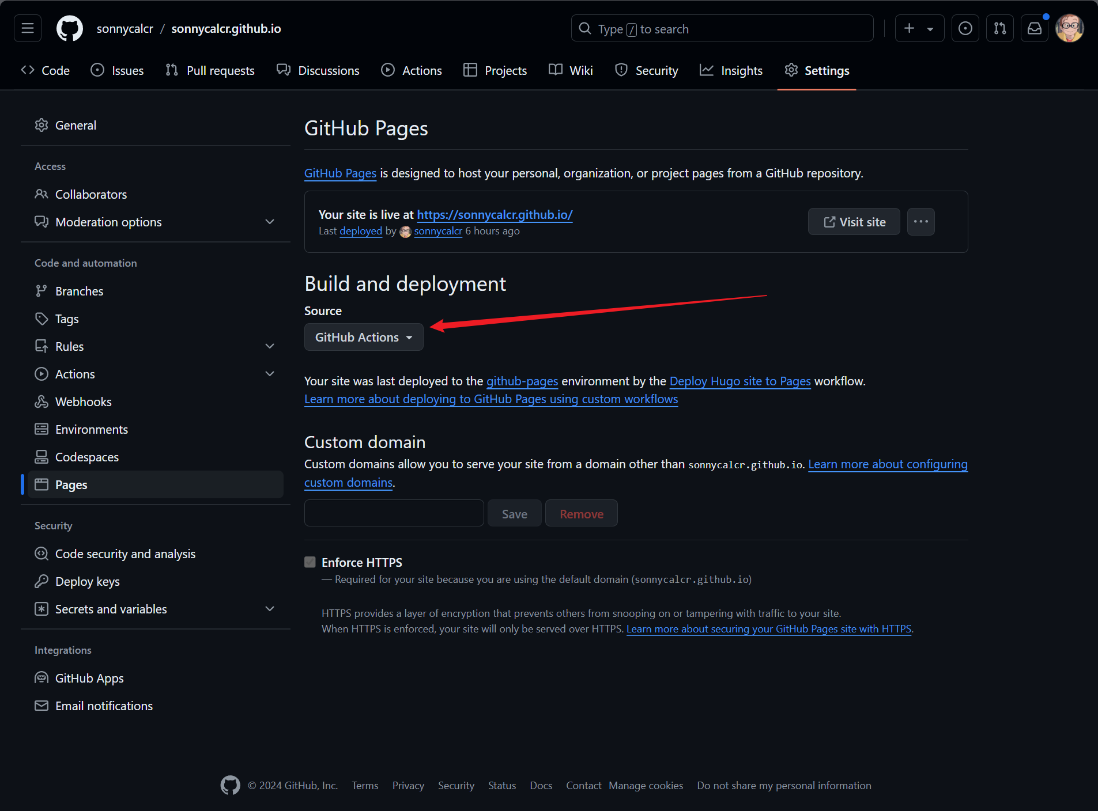This screenshot has height=811, width=1098.
Task: Open Collaborators in sidebar
Action: [156, 194]
